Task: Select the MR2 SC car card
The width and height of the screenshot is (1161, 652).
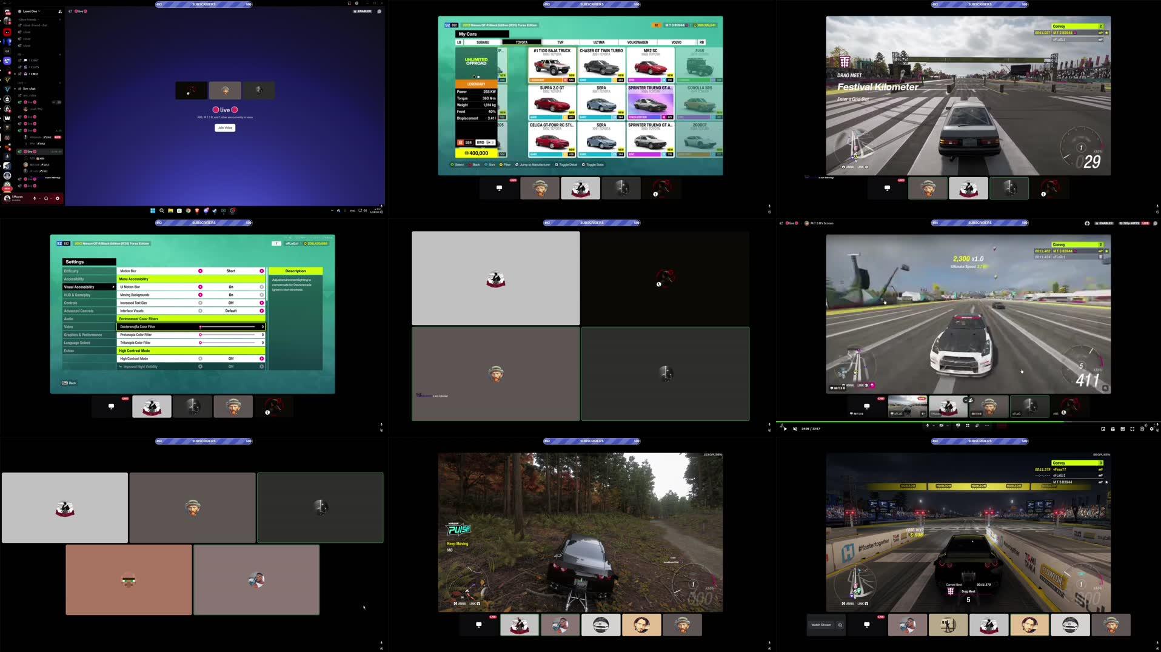Action: [651, 65]
